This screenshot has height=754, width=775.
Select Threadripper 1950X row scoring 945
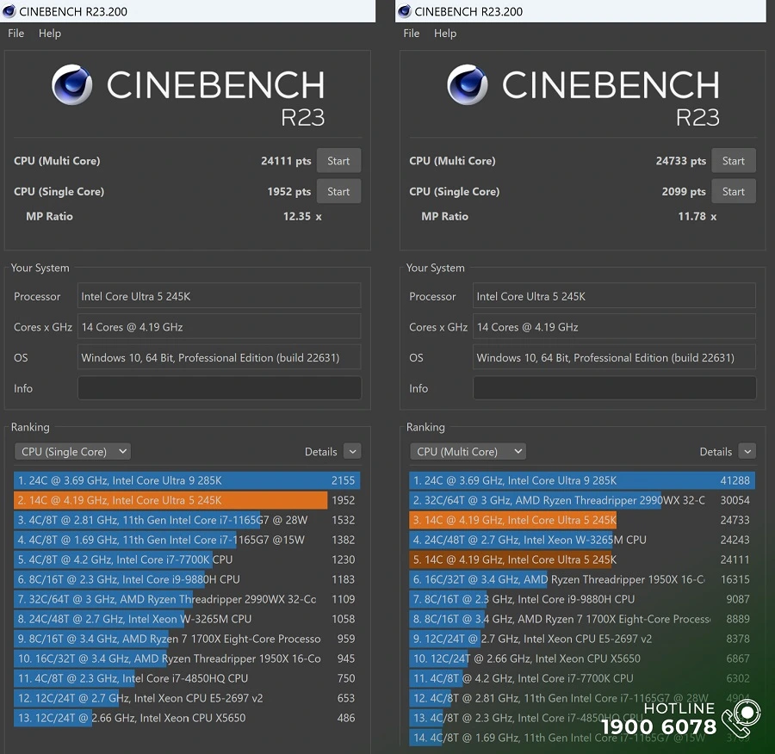pos(187,658)
